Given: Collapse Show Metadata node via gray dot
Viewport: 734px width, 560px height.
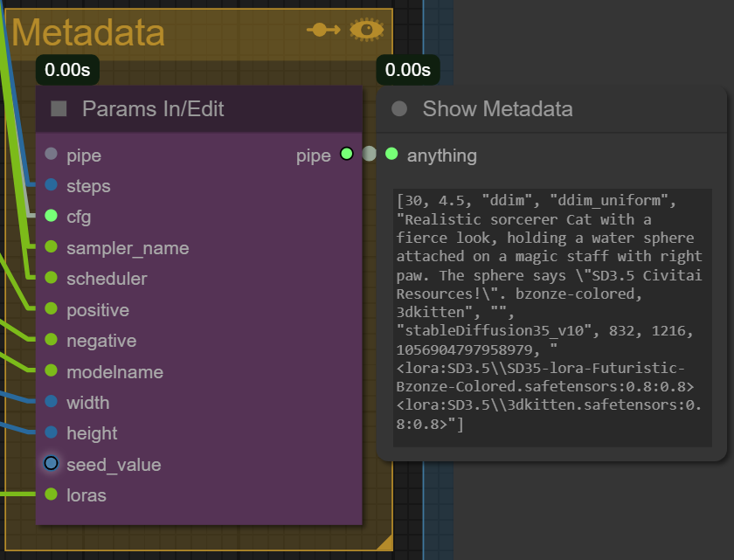Looking at the screenshot, I should click(399, 108).
